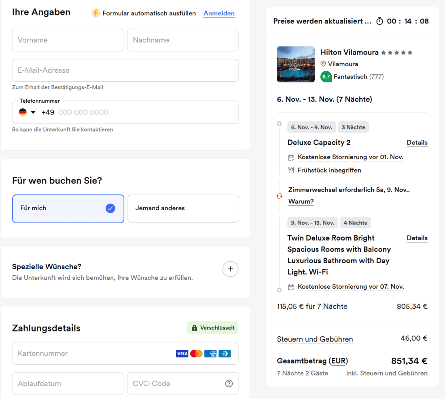
Task: Click into the Kartennummer field
Action: 93,353
